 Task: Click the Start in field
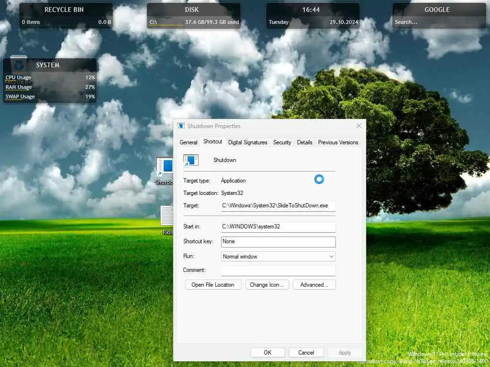pyautogui.click(x=278, y=227)
